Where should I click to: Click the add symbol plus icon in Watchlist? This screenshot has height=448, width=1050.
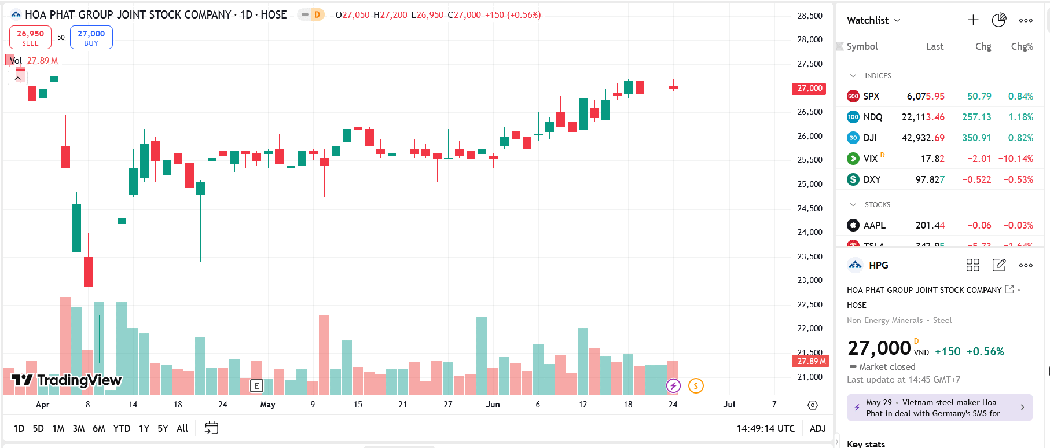(973, 20)
